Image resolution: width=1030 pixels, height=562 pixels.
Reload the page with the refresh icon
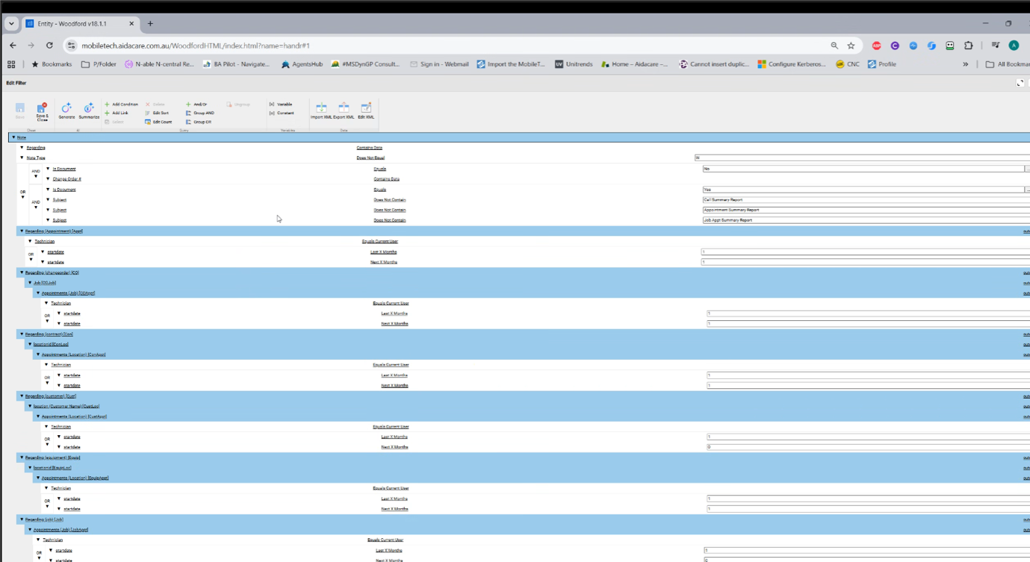click(x=49, y=46)
